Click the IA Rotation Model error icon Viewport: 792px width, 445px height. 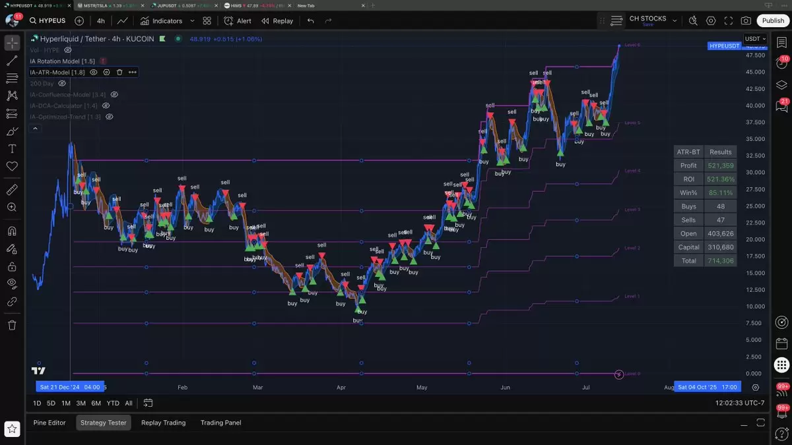(x=103, y=61)
